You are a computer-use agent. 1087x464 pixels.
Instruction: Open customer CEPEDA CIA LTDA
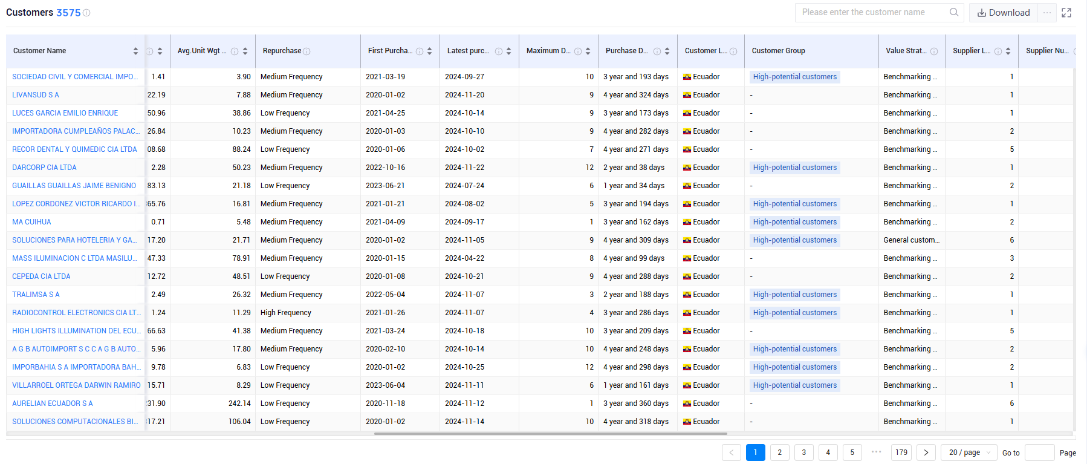click(x=41, y=276)
